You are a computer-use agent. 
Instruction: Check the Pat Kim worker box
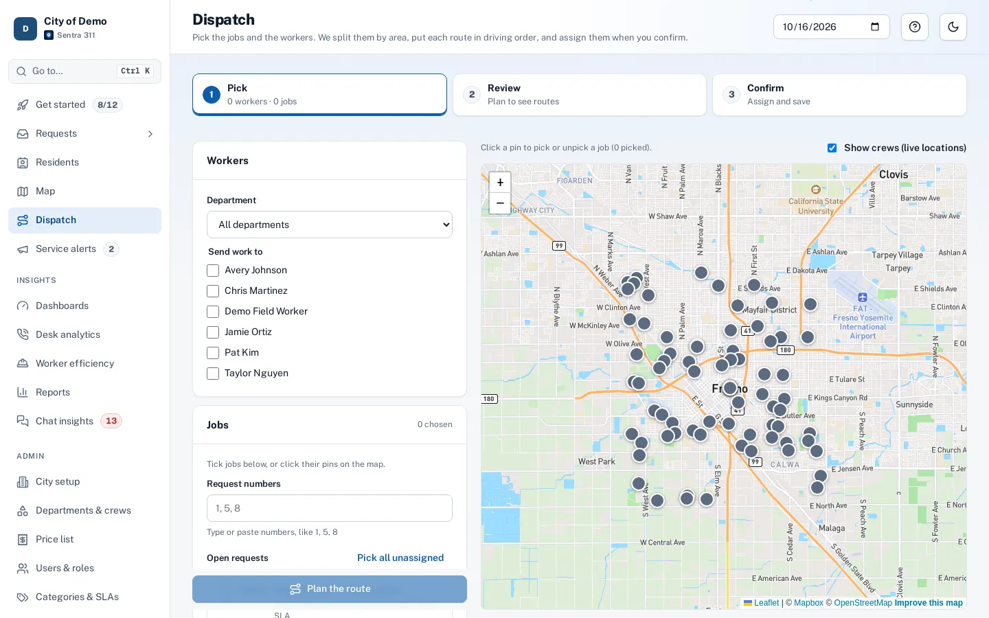[x=213, y=353]
